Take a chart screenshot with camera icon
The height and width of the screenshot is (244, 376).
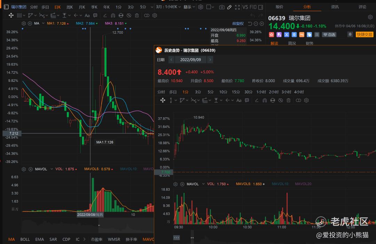coord(222,7)
